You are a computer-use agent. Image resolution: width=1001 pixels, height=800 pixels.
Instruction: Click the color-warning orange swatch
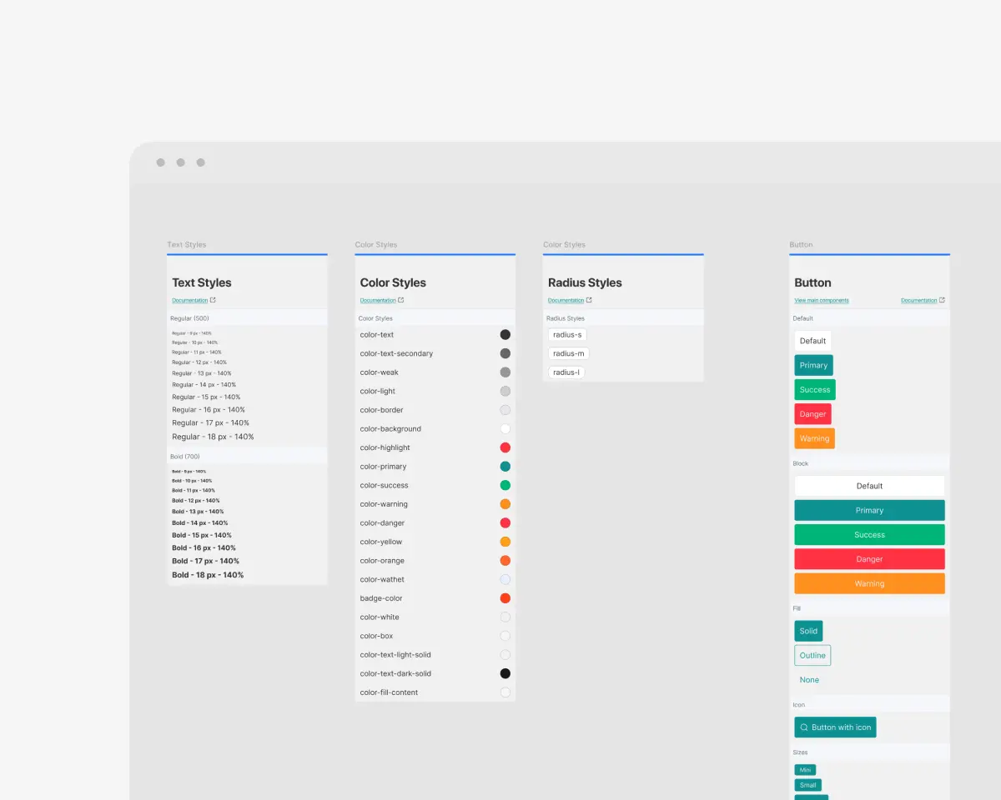[505, 504]
